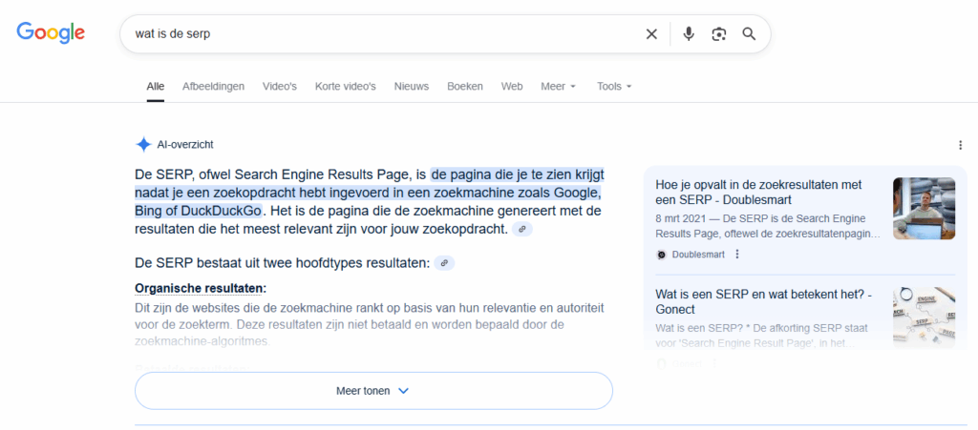This screenshot has width=978, height=430.
Task: Submit search using magnifying glass icon
Action: pos(749,34)
